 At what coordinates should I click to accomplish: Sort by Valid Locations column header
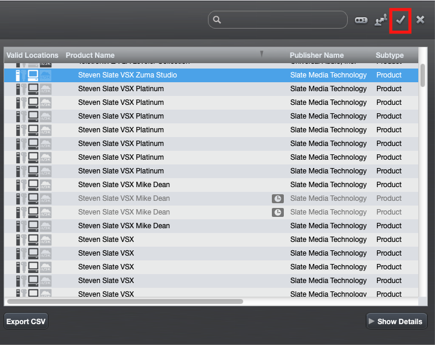[32, 55]
